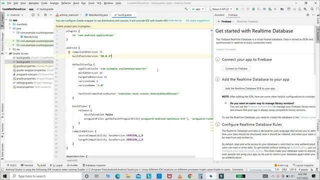Image resolution: width=320 pixels, height=180 pixels.
Task: Open File Explorer from the taskbar
Action: (128, 176)
